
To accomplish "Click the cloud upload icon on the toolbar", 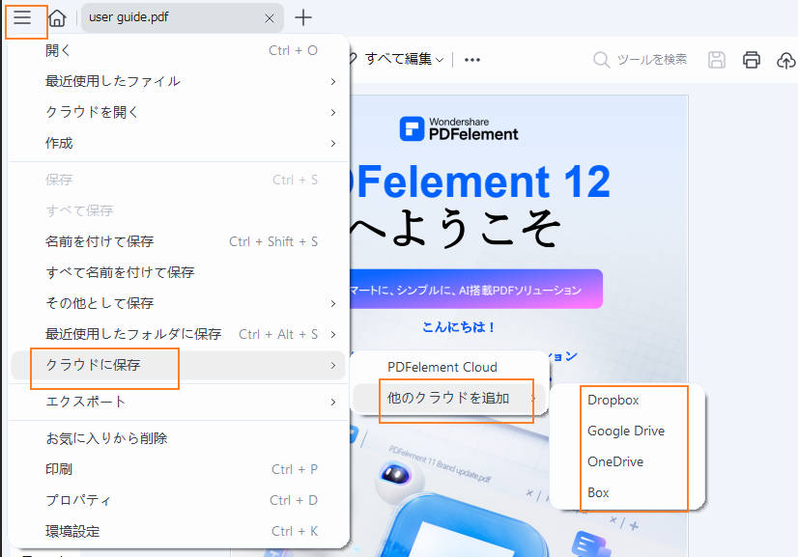I will click(x=787, y=59).
